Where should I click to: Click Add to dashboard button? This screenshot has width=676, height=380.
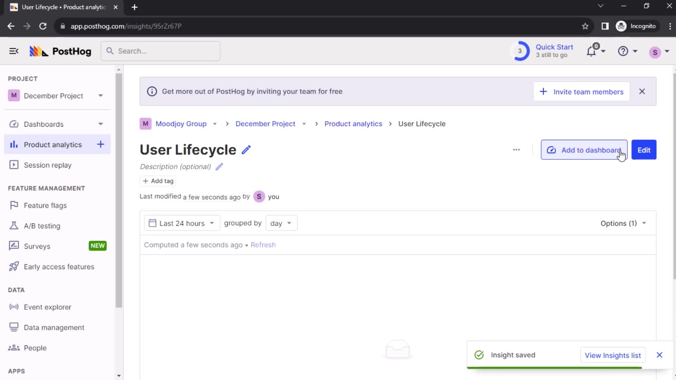pos(584,150)
